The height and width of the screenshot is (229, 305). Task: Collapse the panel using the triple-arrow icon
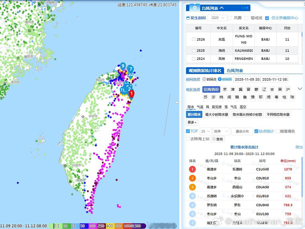coord(245,8)
